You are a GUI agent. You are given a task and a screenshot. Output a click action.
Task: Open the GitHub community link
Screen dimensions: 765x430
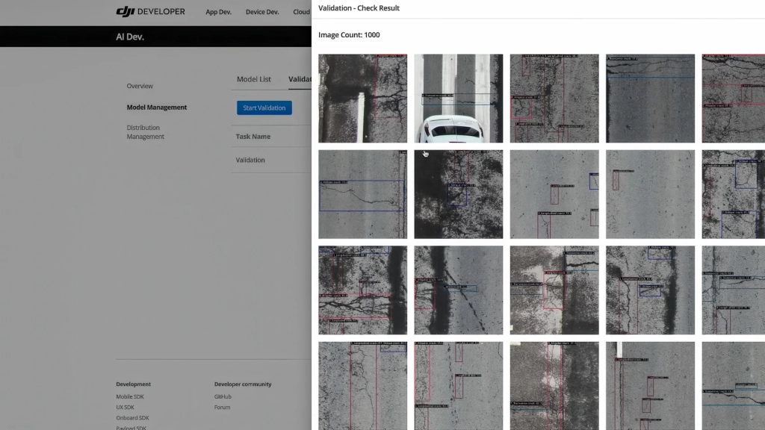(220, 396)
